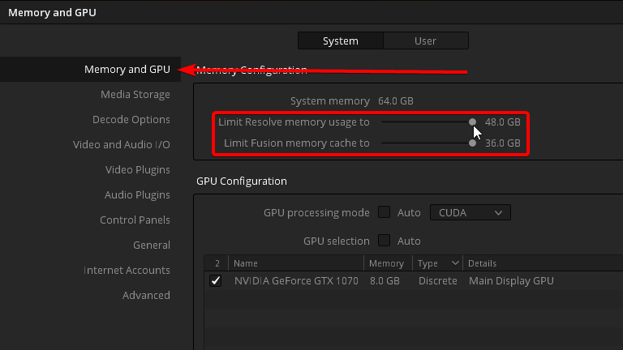Click the Memory column header in GPU table
Screen dimensions: 623x350
[388, 263]
